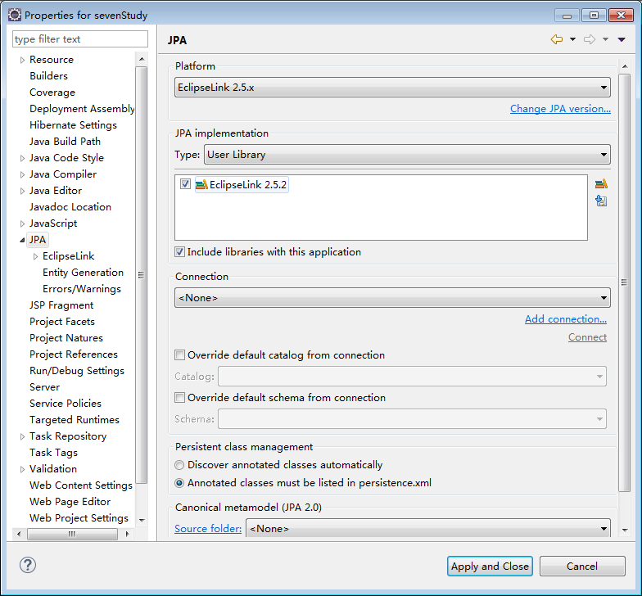Click the tree horizontal scrollbar thumb
The width and height of the screenshot is (642, 596).
click(72, 534)
